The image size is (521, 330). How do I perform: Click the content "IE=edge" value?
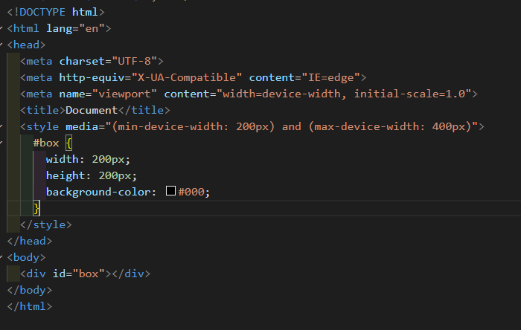point(331,77)
